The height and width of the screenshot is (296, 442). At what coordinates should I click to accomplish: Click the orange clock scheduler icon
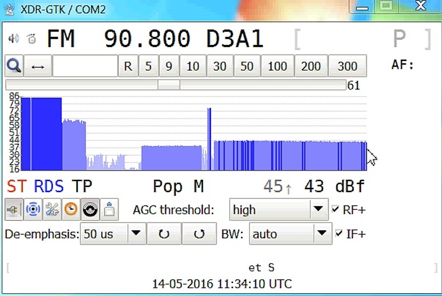tap(71, 209)
